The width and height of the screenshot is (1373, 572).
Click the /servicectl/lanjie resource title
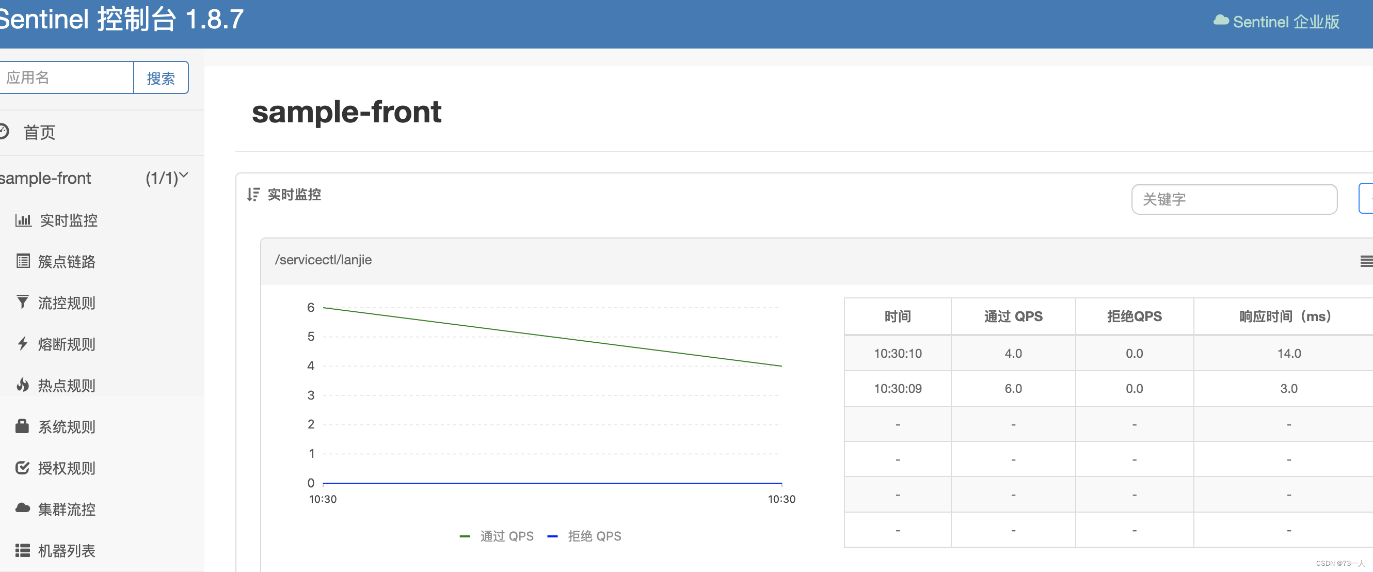(324, 260)
